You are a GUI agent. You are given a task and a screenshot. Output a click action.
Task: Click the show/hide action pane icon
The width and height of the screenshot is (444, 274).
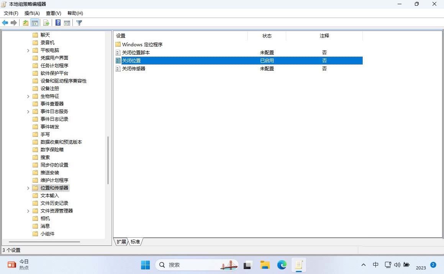click(67, 23)
